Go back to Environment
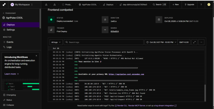 [9, 13]
